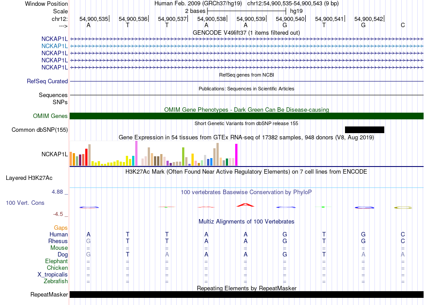Click the olive C logo in conservation track

click(403, 207)
